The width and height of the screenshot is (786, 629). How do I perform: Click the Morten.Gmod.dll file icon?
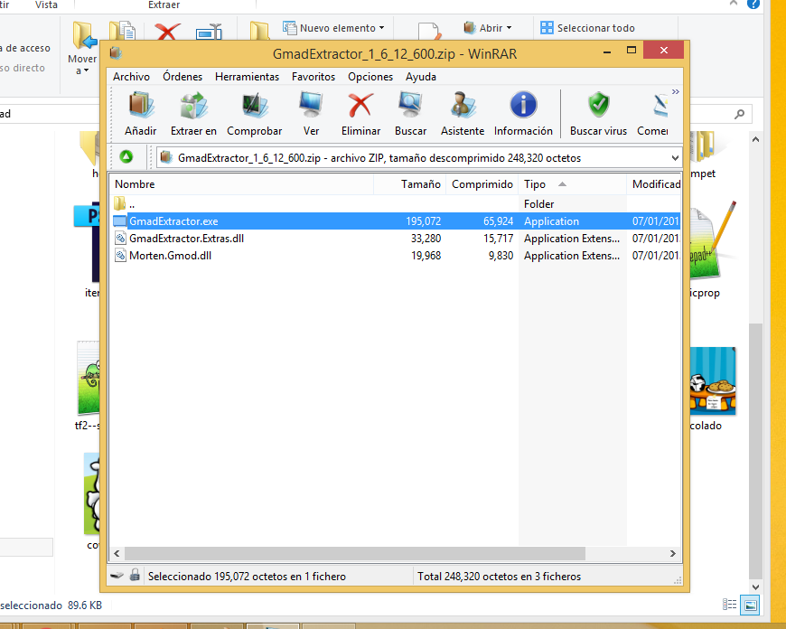[x=120, y=256]
